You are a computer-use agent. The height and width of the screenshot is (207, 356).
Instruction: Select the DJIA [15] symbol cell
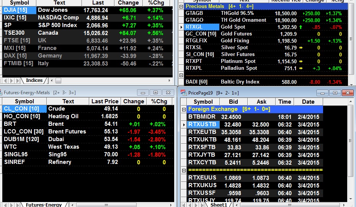(x=19, y=10)
